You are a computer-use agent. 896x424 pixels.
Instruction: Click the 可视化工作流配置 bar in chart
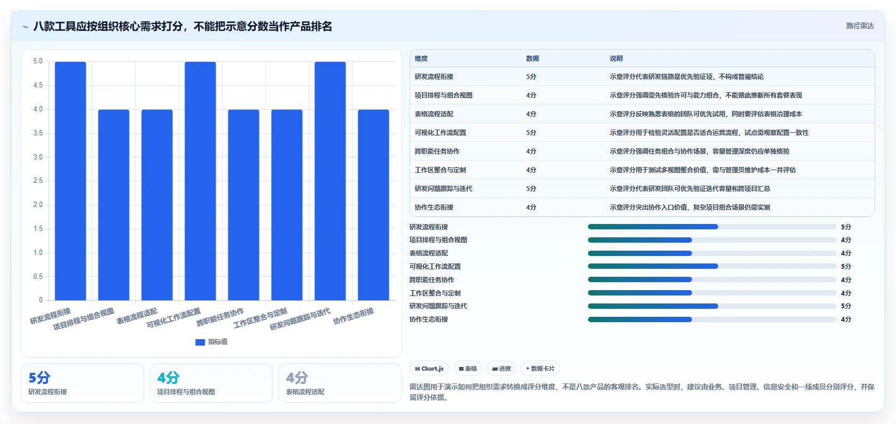[x=200, y=181]
